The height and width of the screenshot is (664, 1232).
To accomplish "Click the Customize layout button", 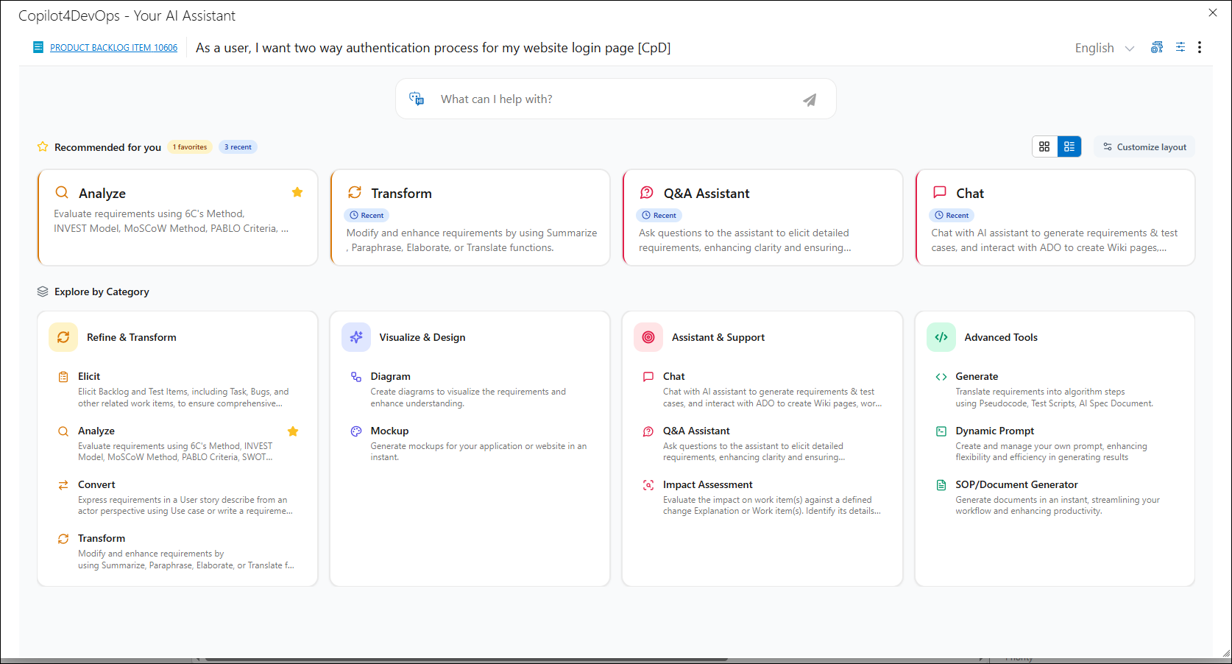I will 1144,147.
